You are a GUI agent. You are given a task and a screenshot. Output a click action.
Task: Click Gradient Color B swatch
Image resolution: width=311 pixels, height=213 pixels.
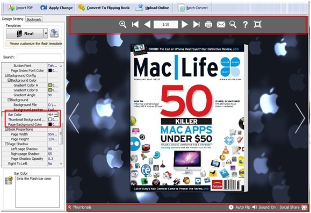click(50, 90)
